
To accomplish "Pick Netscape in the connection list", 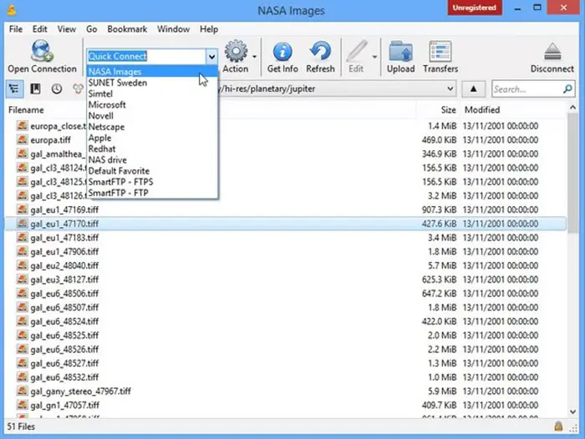I will coord(152,127).
